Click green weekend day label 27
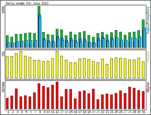Image resolution: width=151 pixels, height=115 pixels. pos(125,112)
